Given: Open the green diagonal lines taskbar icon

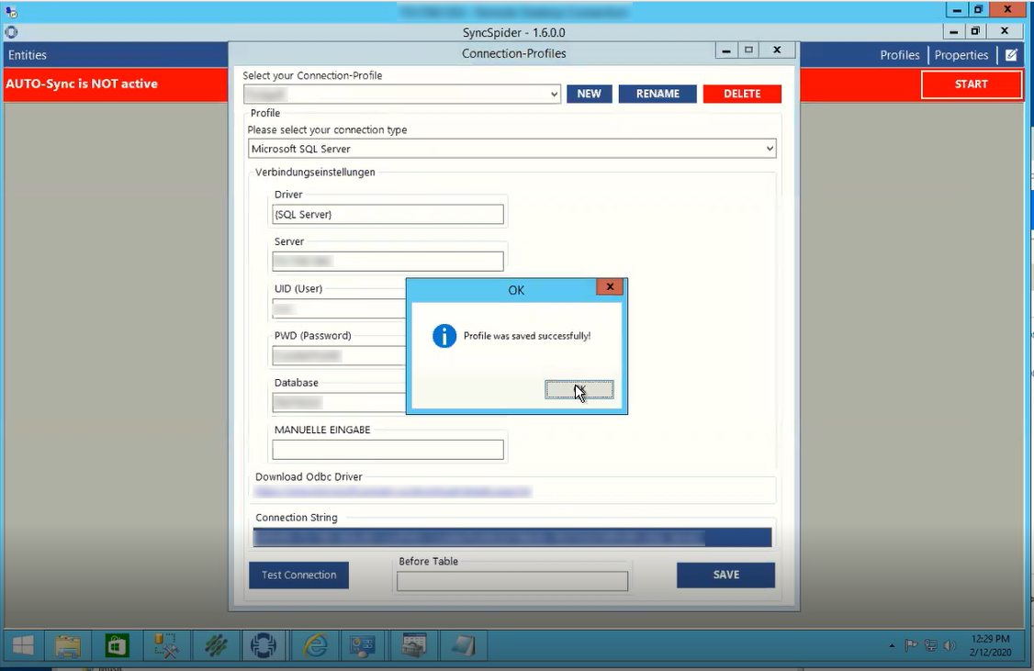Looking at the screenshot, I should pos(216,646).
